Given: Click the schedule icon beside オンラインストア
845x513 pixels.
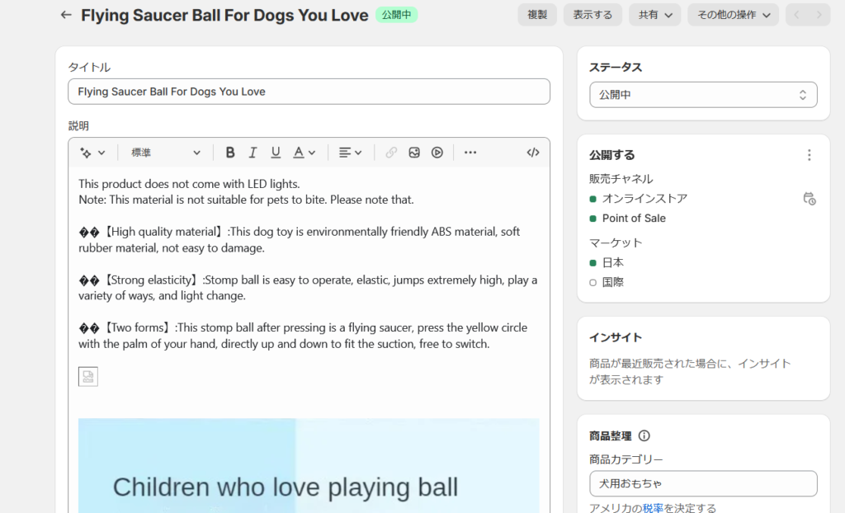Looking at the screenshot, I should (x=809, y=199).
